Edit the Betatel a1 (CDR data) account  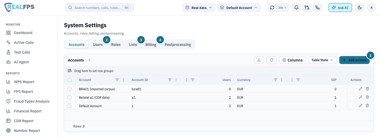click(x=360, y=97)
